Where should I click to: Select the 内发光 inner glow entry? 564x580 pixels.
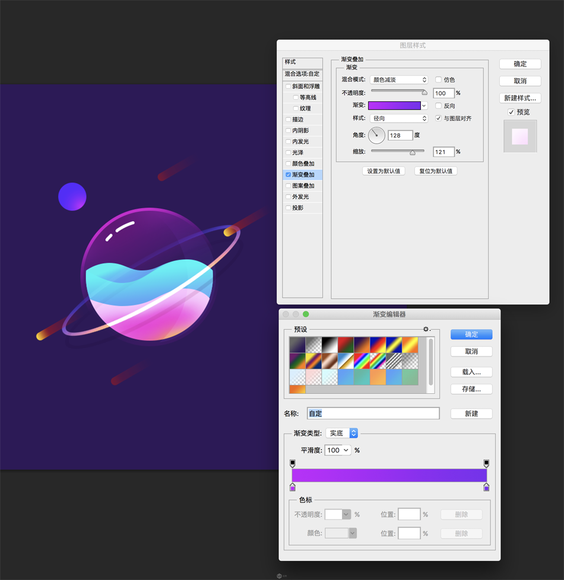pyautogui.click(x=302, y=141)
